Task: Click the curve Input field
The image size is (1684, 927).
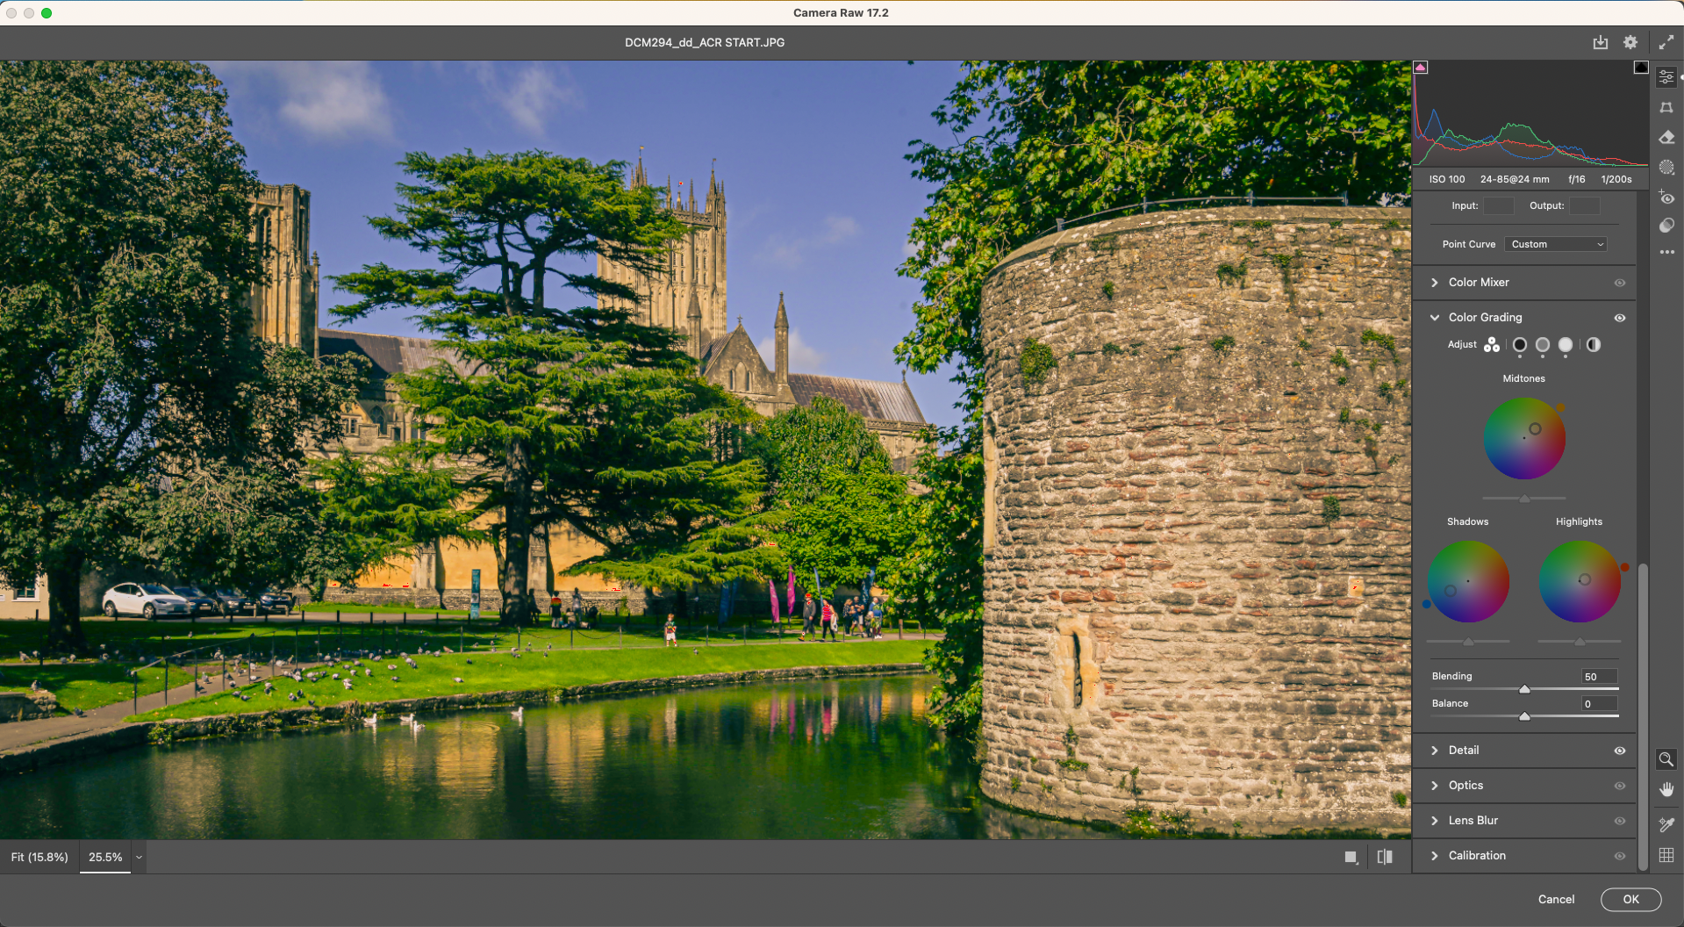Action: [1498, 205]
